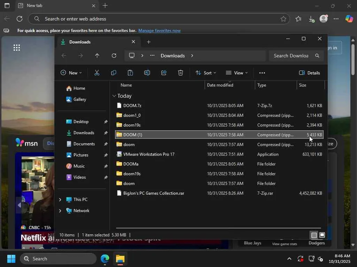Click the Delete trash can icon

[x=181, y=73]
